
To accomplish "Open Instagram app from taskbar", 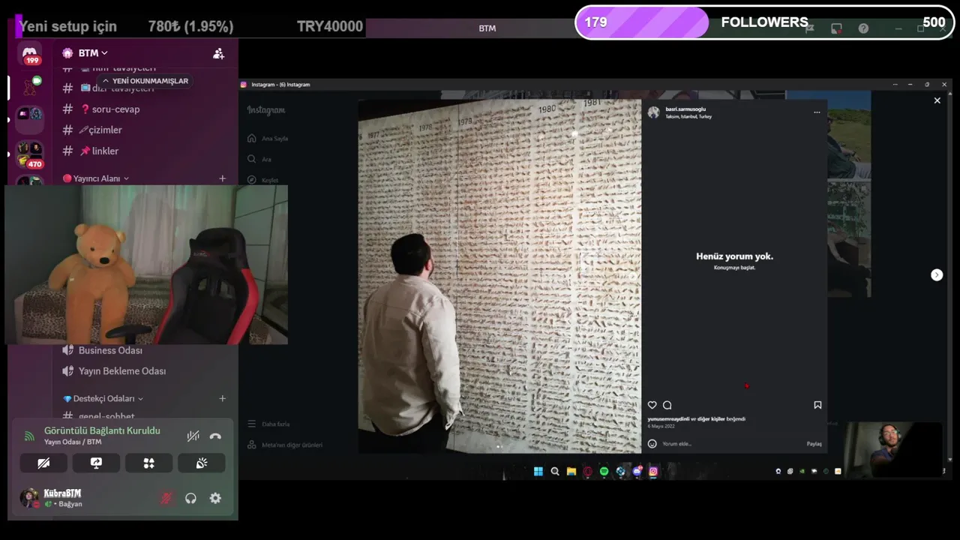I will pyautogui.click(x=653, y=472).
